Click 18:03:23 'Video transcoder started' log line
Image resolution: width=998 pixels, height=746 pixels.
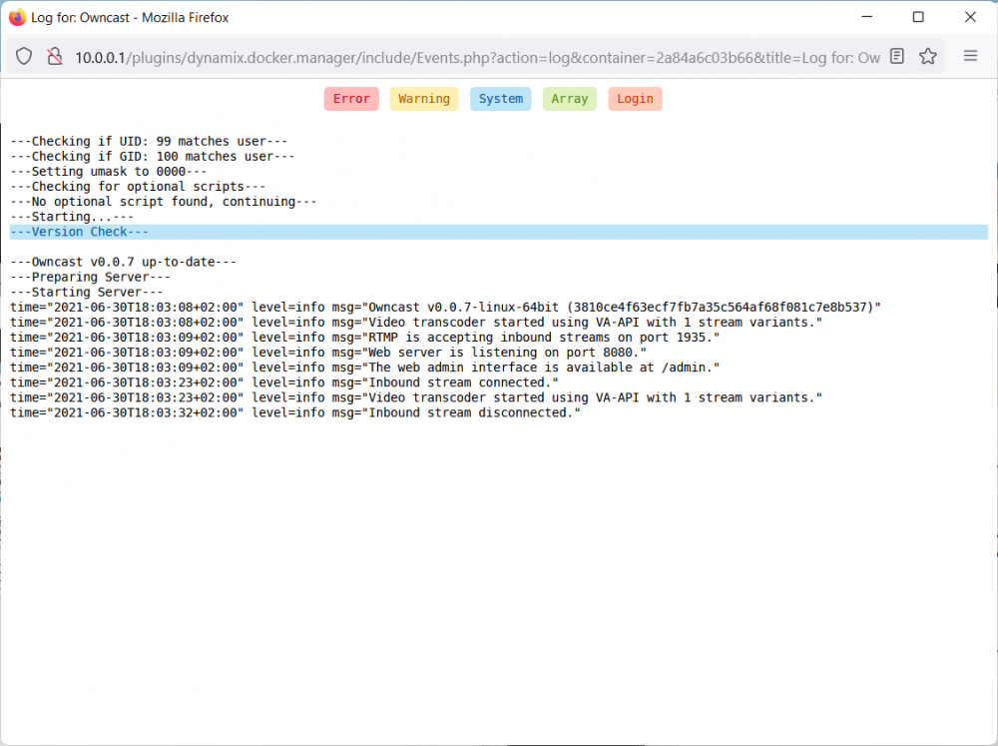[x=416, y=398]
